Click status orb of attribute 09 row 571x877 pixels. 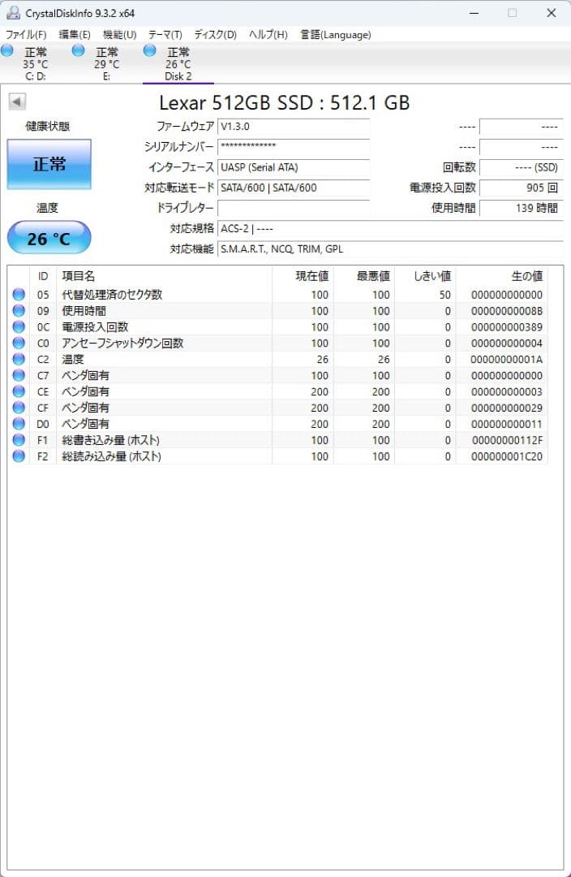pos(19,310)
